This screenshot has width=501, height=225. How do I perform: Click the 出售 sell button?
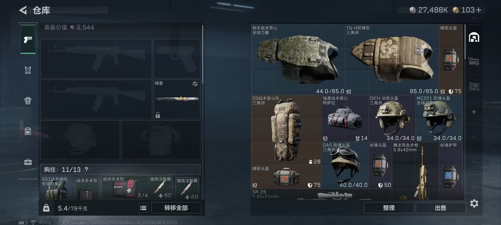point(440,208)
